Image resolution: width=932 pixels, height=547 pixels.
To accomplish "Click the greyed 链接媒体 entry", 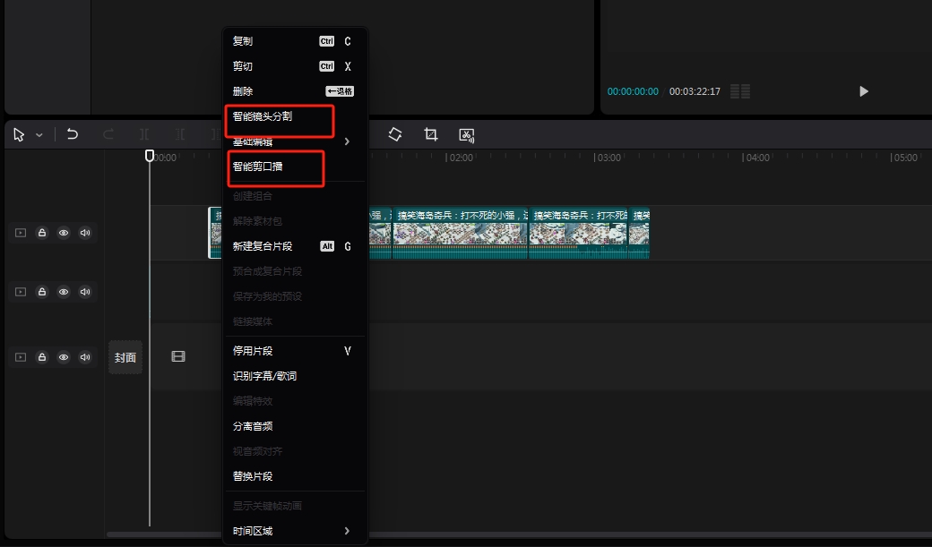I will (295, 321).
